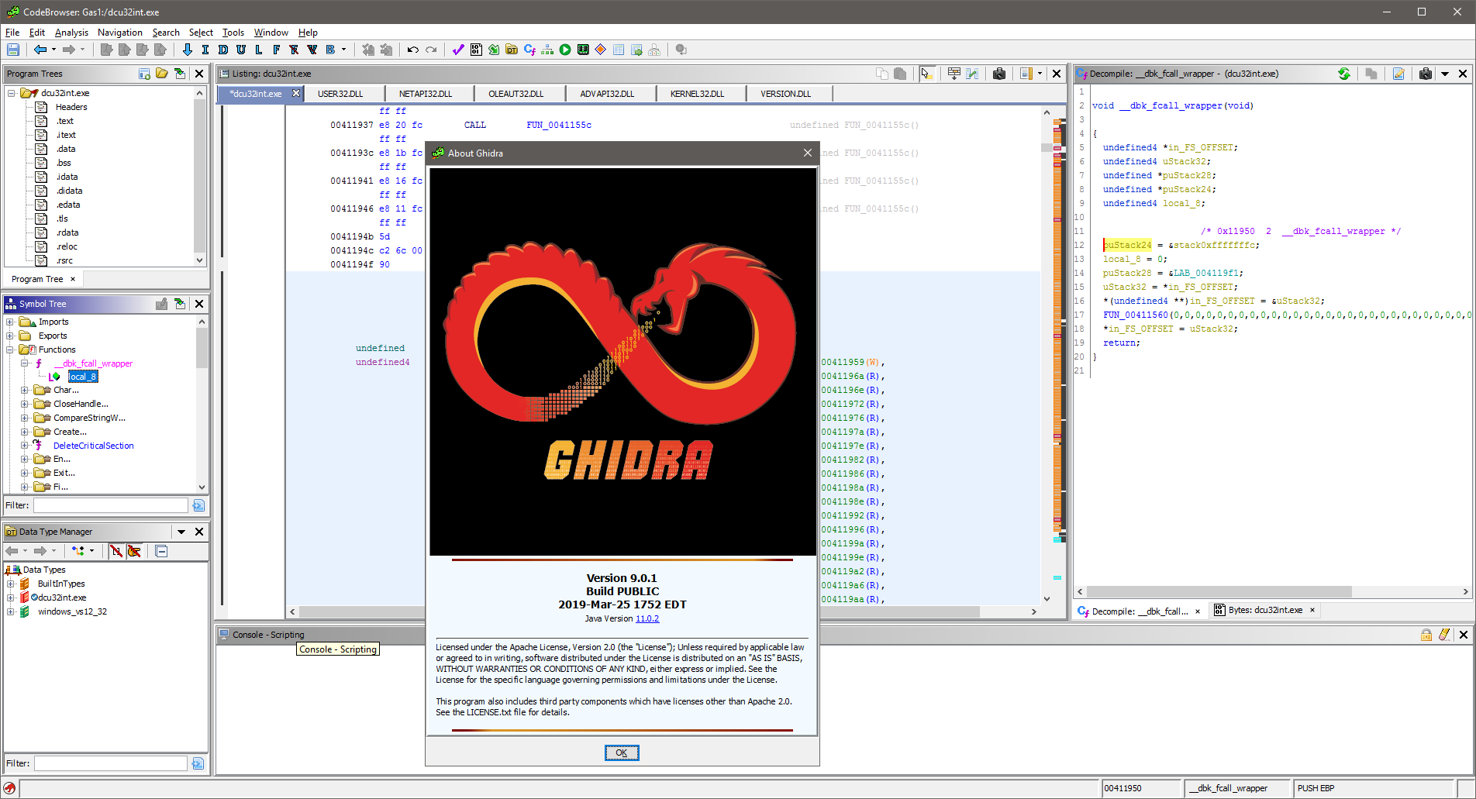Expand the CloseHandle... folder in Symbol Tree
The width and height of the screenshot is (1476, 799).
tap(24, 404)
